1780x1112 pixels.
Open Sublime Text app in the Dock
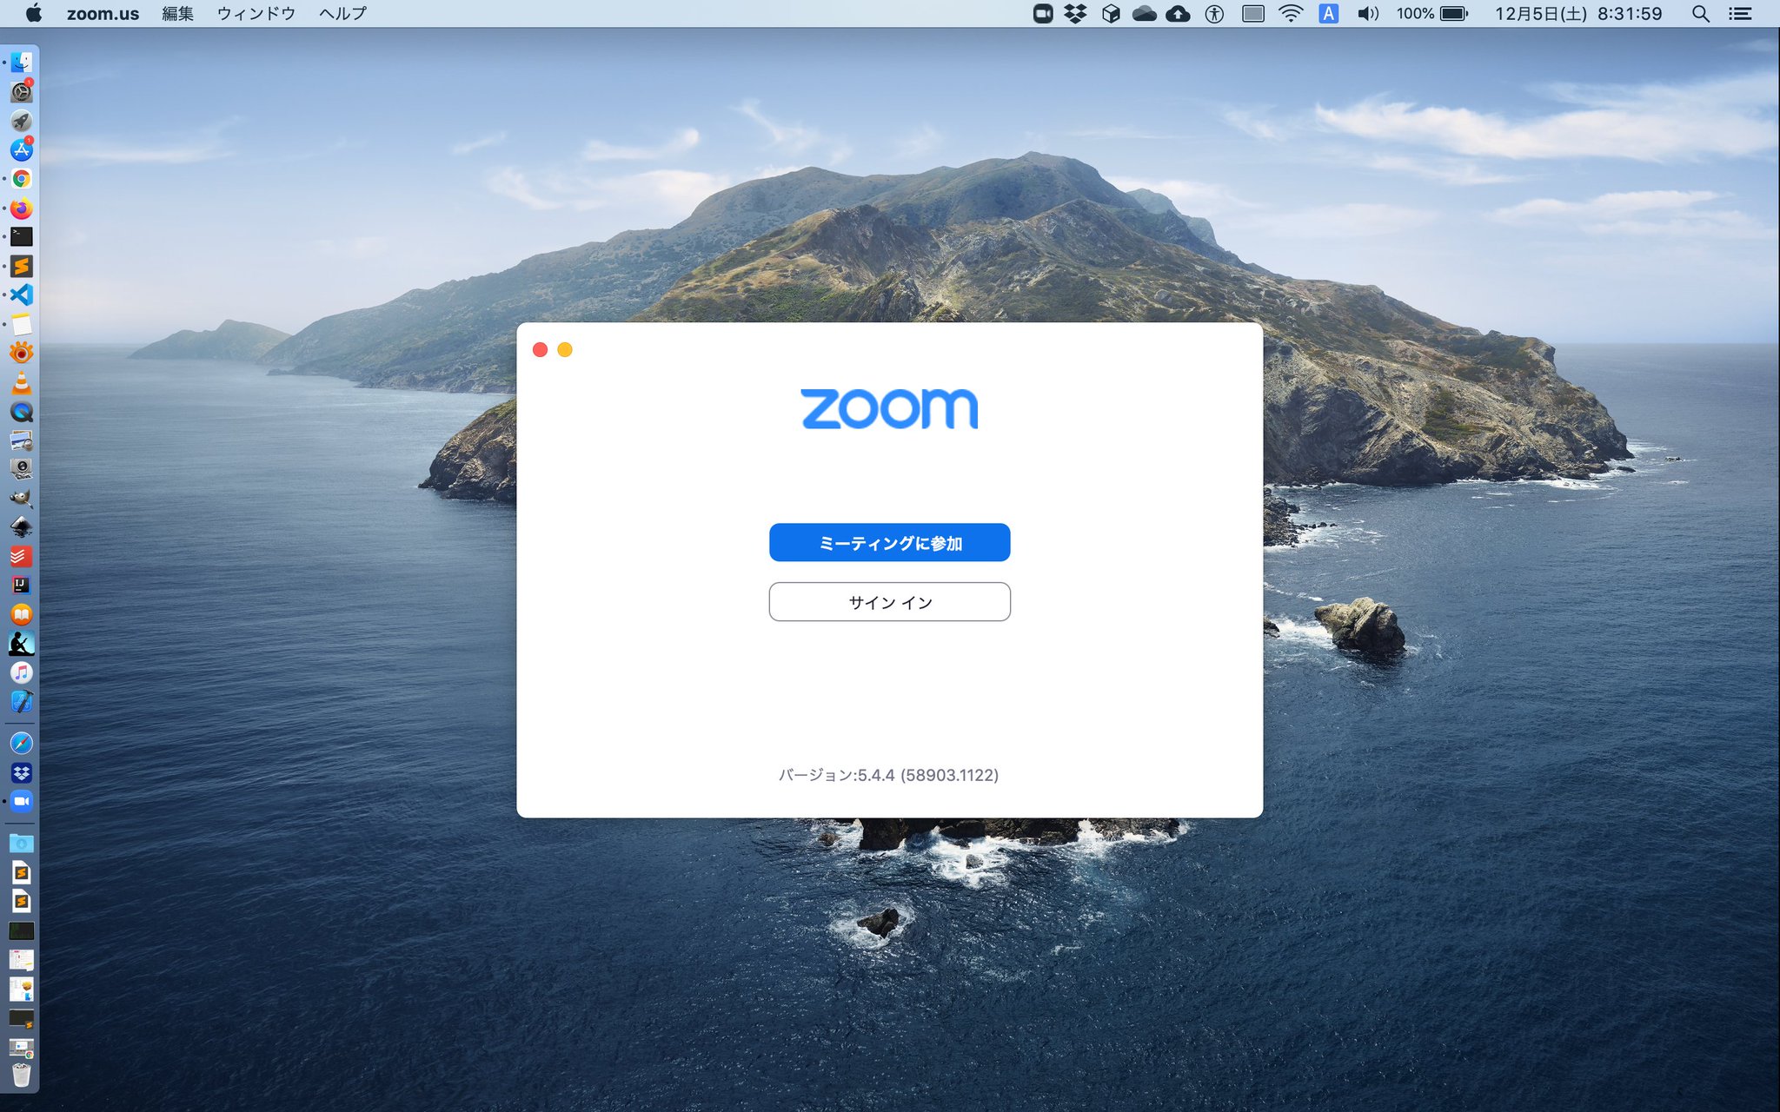tap(22, 266)
